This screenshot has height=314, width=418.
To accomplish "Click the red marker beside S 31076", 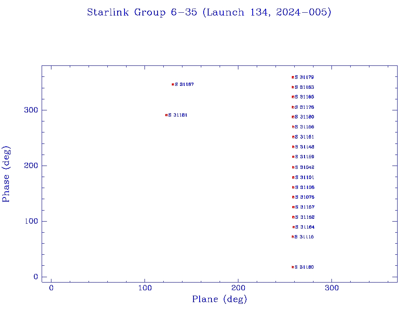I will point(293,197).
